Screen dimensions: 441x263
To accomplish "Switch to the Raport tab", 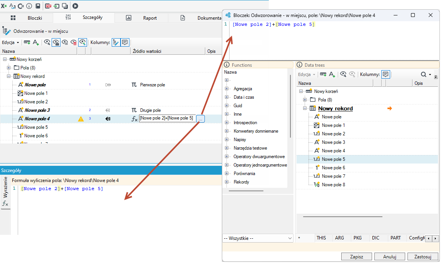I will [x=141, y=18].
